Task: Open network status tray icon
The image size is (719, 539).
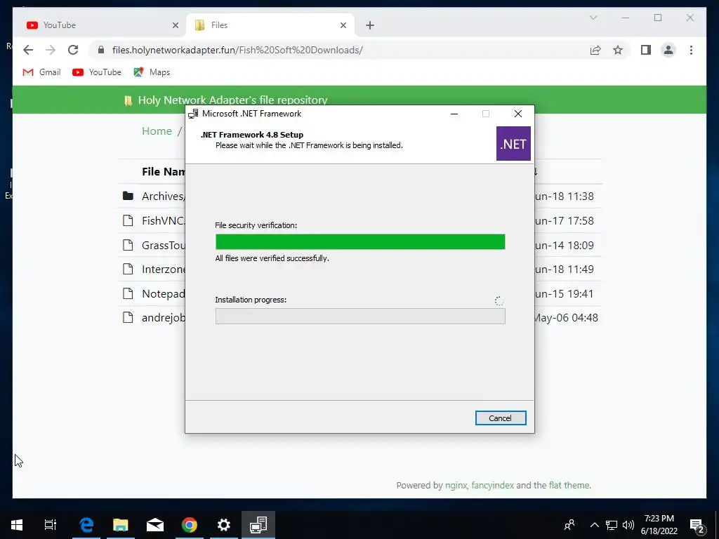Action: 612,525
